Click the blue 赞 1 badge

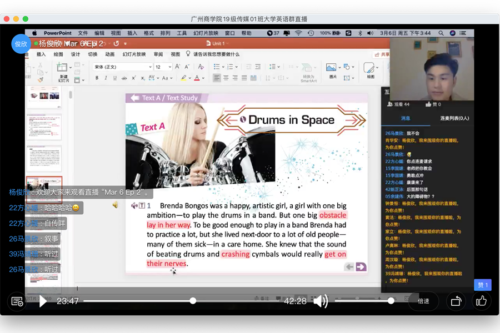point(482,285)
